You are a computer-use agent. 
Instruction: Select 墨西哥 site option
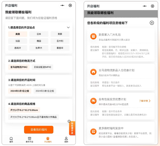(60, 48)
